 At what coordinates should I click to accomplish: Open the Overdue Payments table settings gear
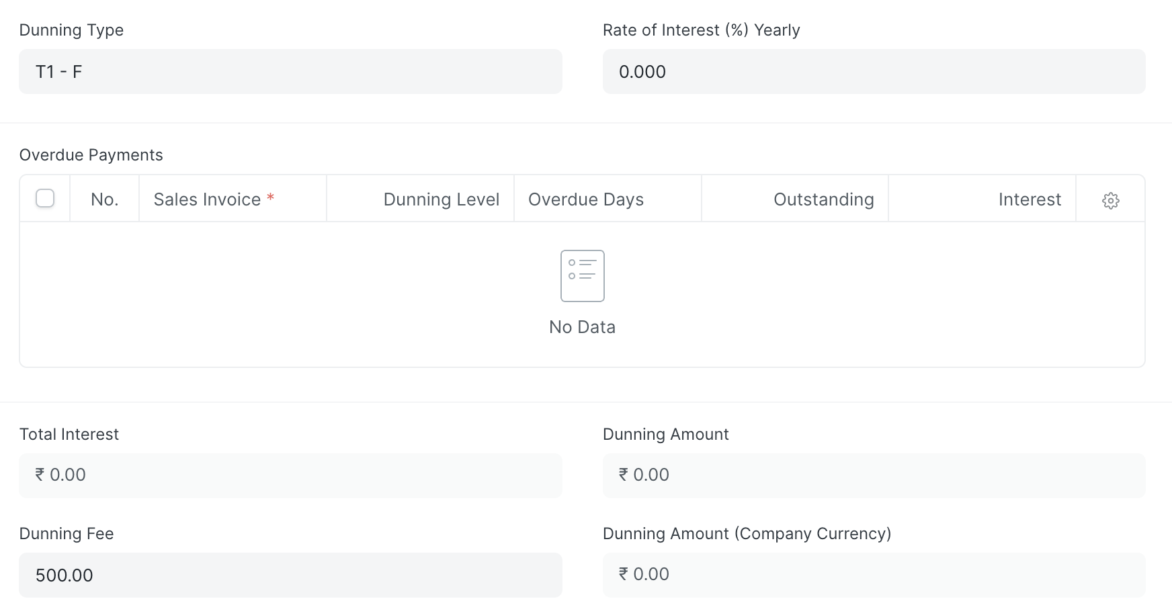[1111, 199]
